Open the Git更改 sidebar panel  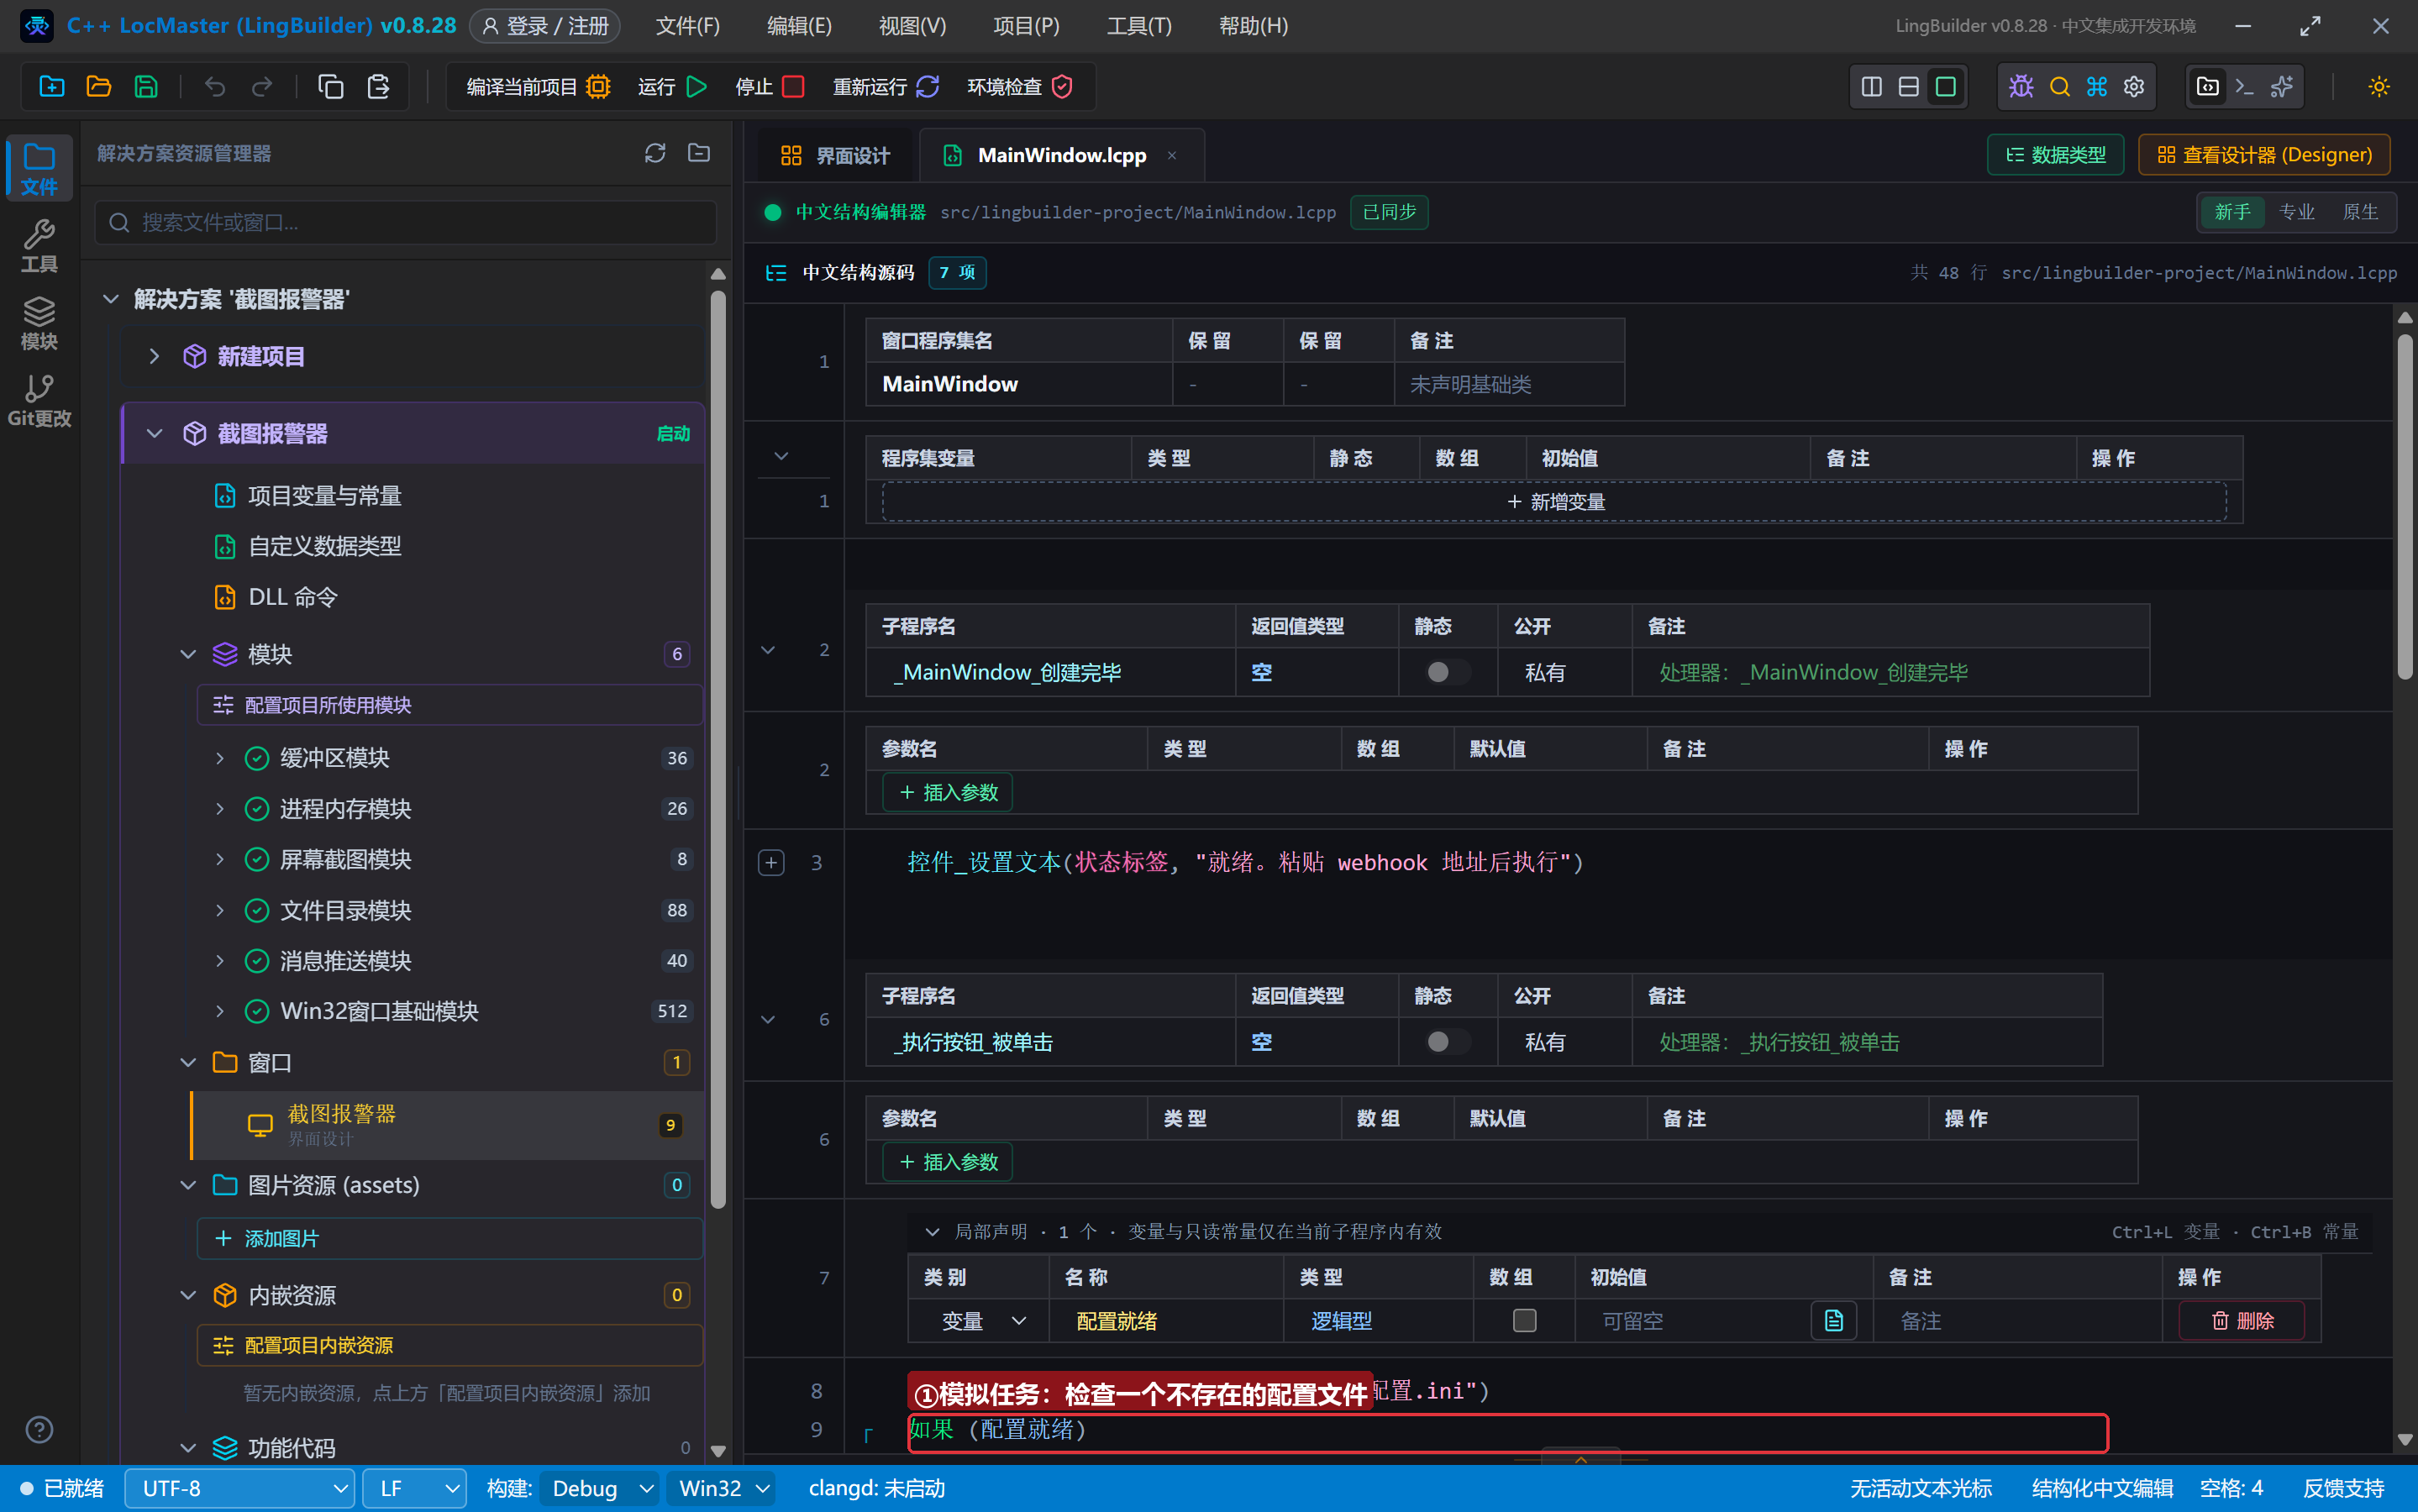coord(39,401)
